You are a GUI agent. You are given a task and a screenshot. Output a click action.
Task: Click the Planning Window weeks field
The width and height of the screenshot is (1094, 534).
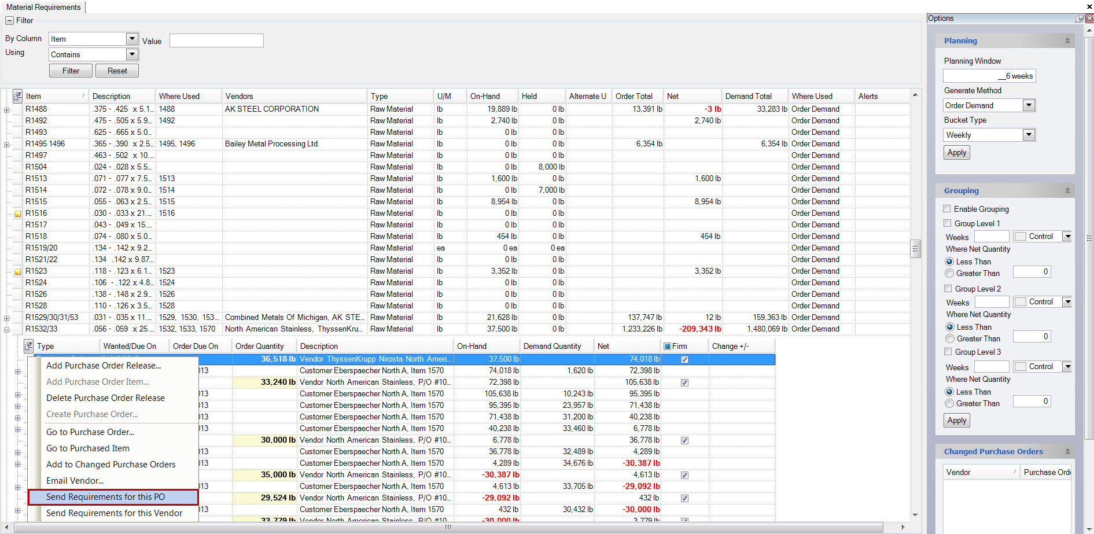coord(989,76)
